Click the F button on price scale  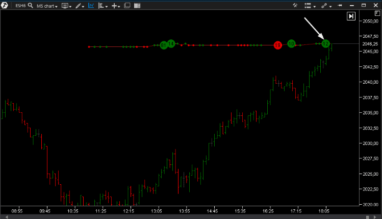click(377, 13)
